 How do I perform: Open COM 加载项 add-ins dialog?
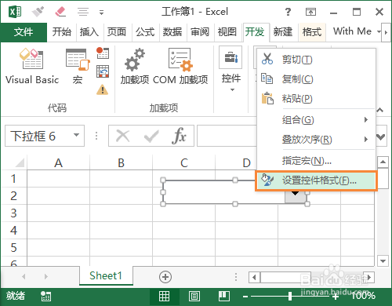[180, 67]
